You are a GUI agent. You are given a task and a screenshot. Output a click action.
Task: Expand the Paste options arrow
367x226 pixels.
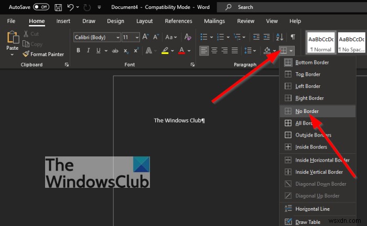pyautogui.click(x=12, y=54)
